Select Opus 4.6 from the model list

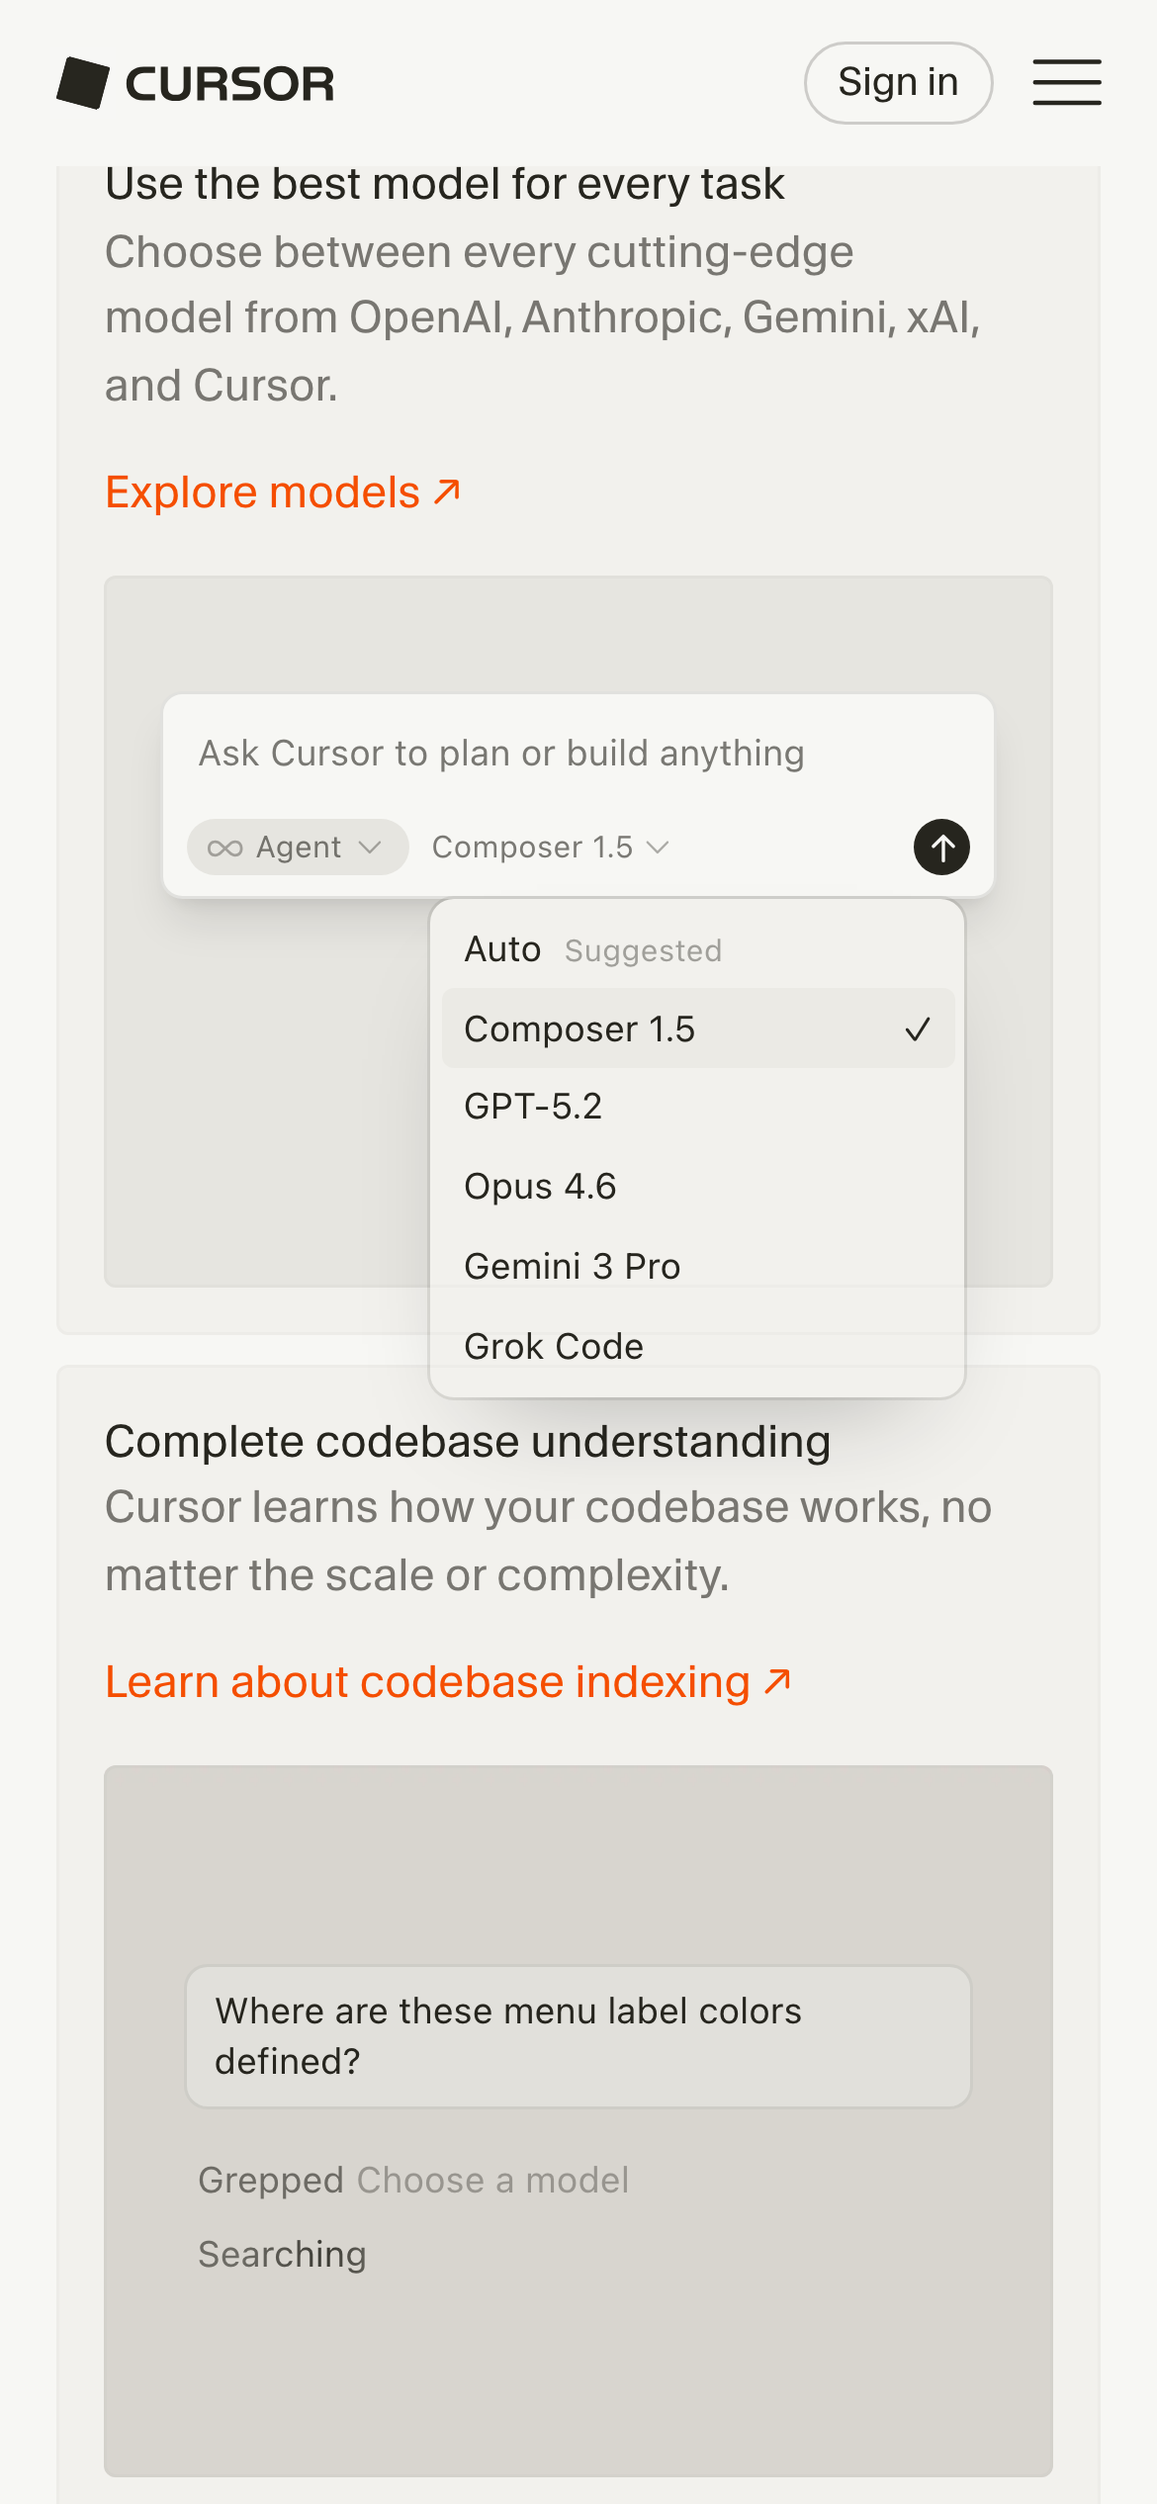(x=540, y=1186)
